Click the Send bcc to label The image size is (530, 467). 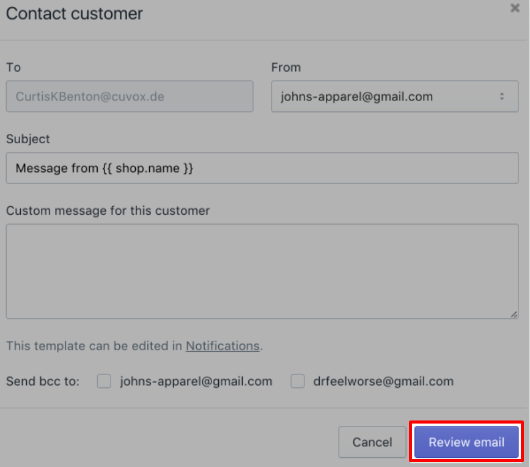click(43, 381)
